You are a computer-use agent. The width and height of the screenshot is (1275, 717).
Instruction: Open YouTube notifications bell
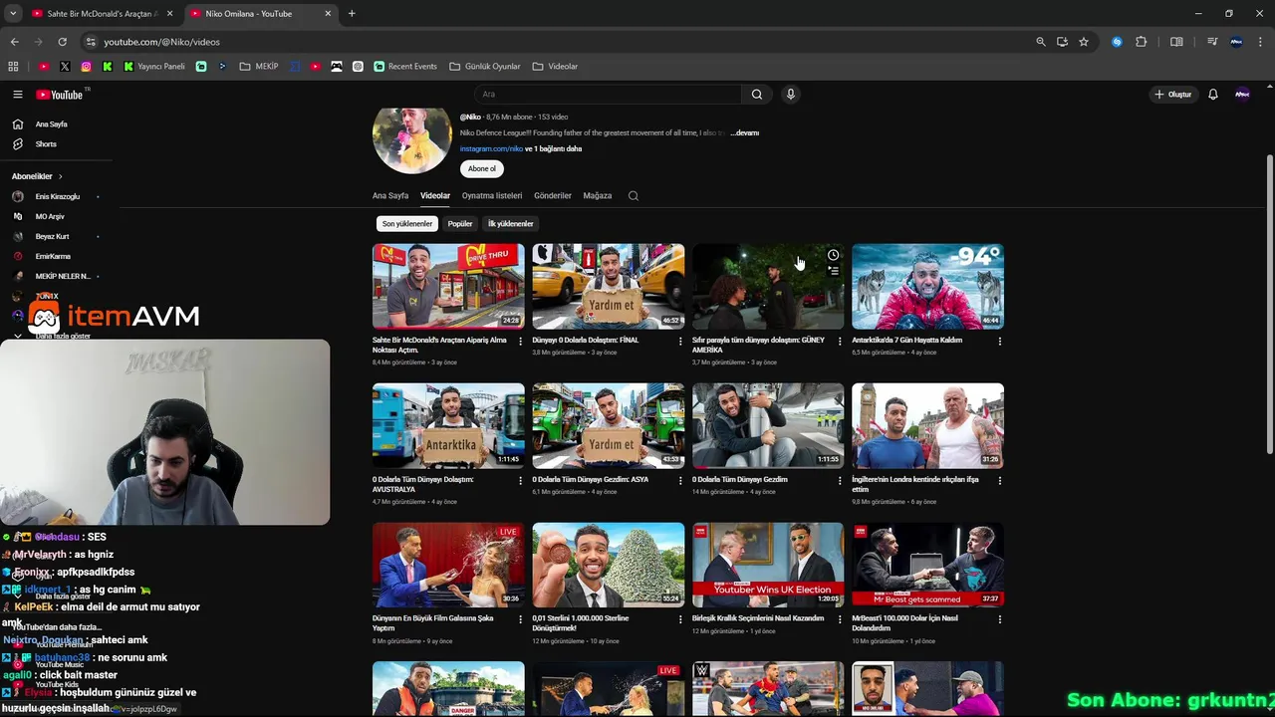(x=1213, y=95)
